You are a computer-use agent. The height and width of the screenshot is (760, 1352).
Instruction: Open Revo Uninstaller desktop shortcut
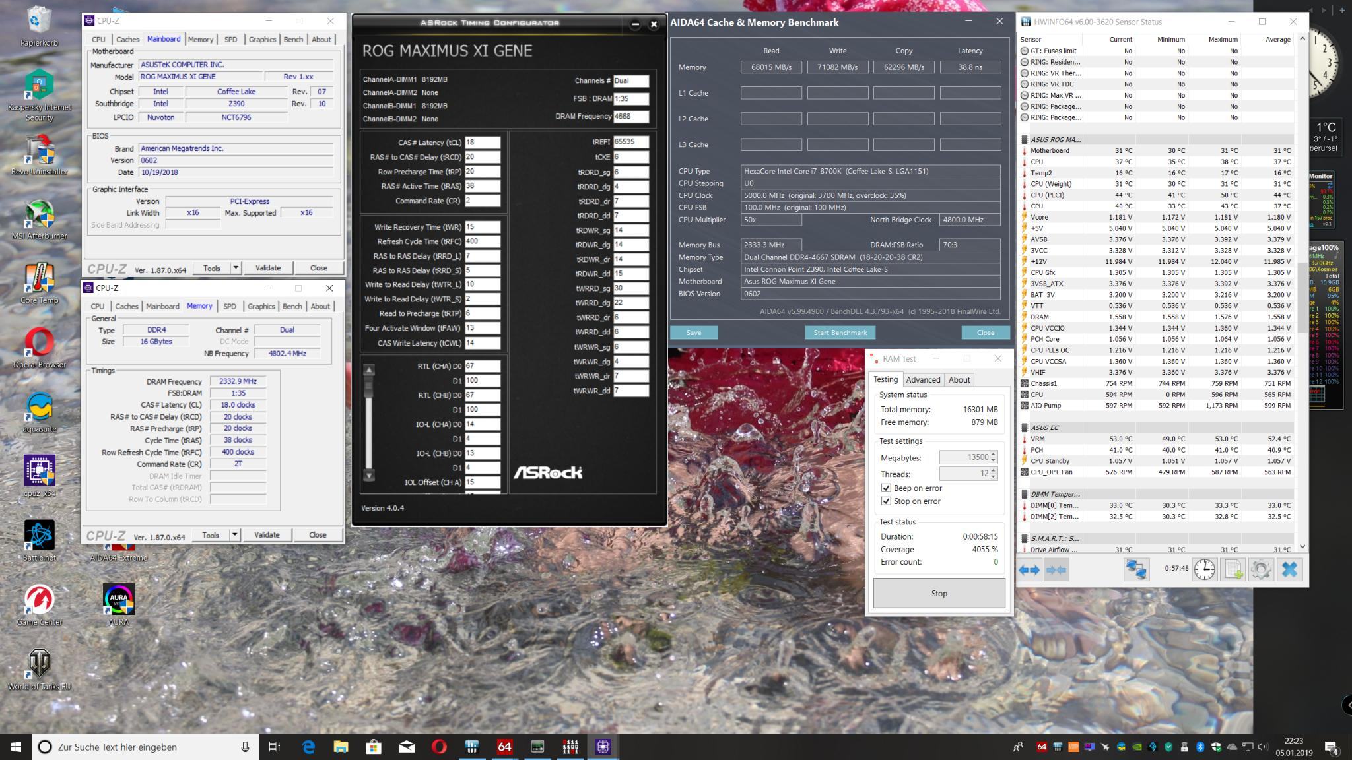pyautogui.click(x=40, y=155)
